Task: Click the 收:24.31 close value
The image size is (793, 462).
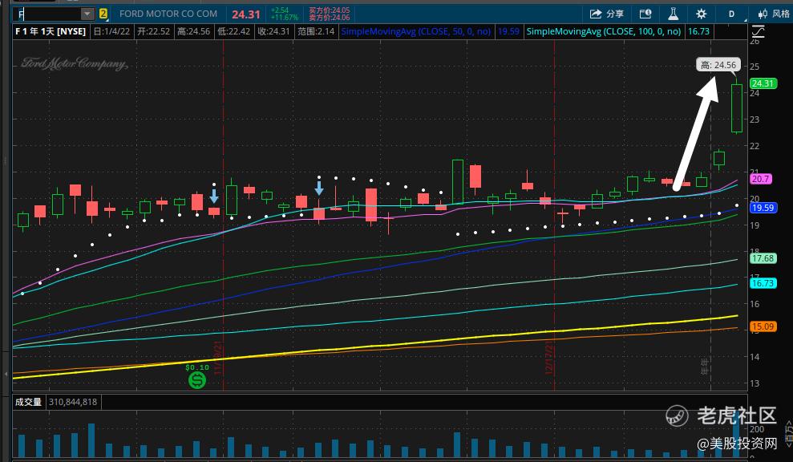Action: 273,31
